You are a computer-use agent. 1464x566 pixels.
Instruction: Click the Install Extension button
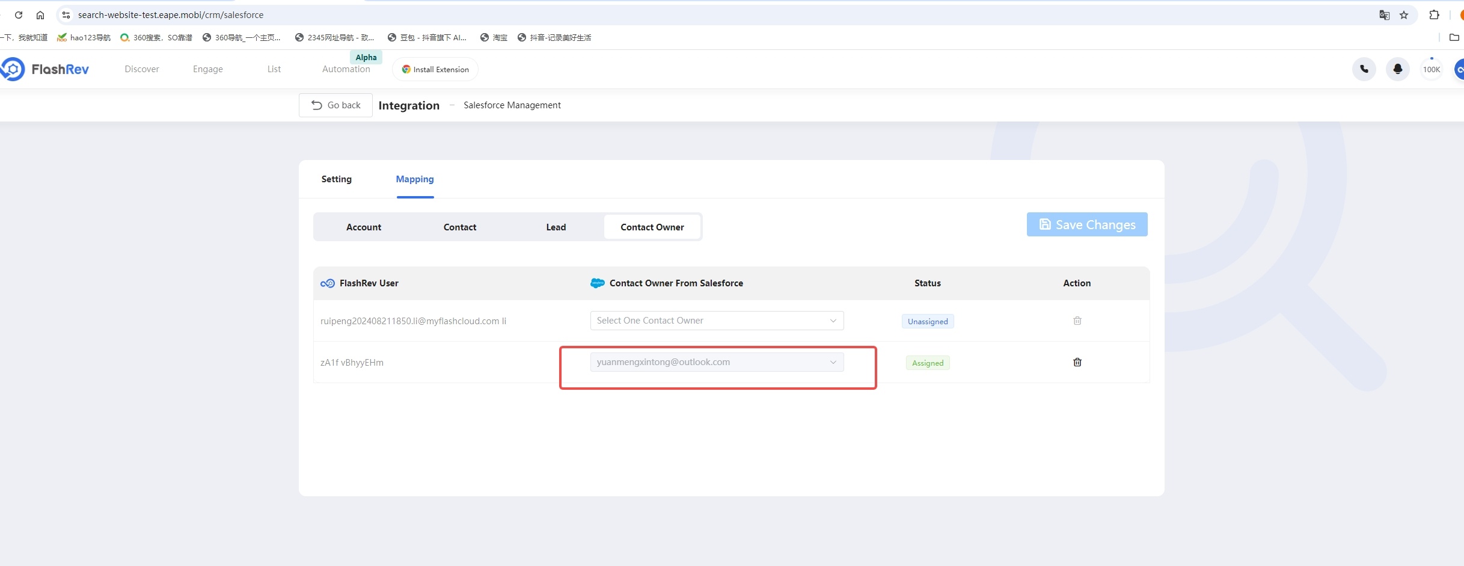435,69
